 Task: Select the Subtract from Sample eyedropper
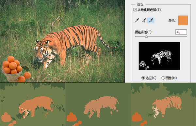pyautogui.click(x=151, y=20)
